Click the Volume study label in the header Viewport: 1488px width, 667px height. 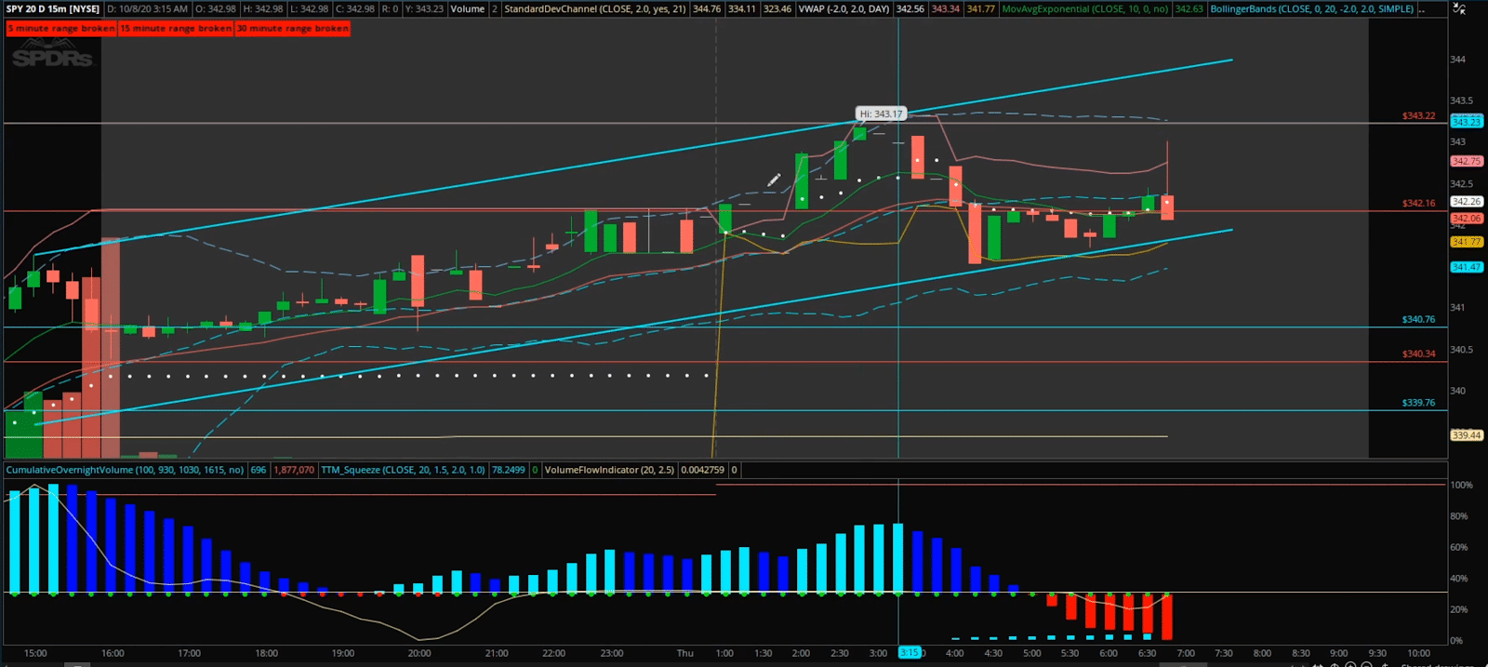pyautogui.click(x=468, y=9)
